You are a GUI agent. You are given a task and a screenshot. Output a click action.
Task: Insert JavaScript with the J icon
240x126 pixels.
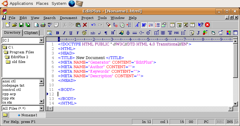(x=198, y=33)
